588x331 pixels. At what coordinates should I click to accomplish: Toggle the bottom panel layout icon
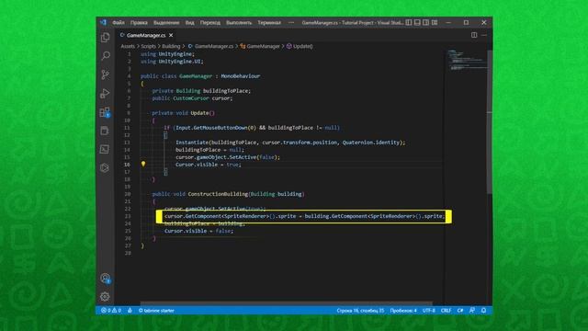(417, 22)
